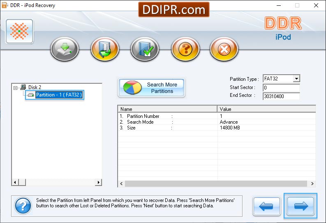The image size is (326, 223).
Task: Click the 14800 MB value cell
Action: pos(230,128)
